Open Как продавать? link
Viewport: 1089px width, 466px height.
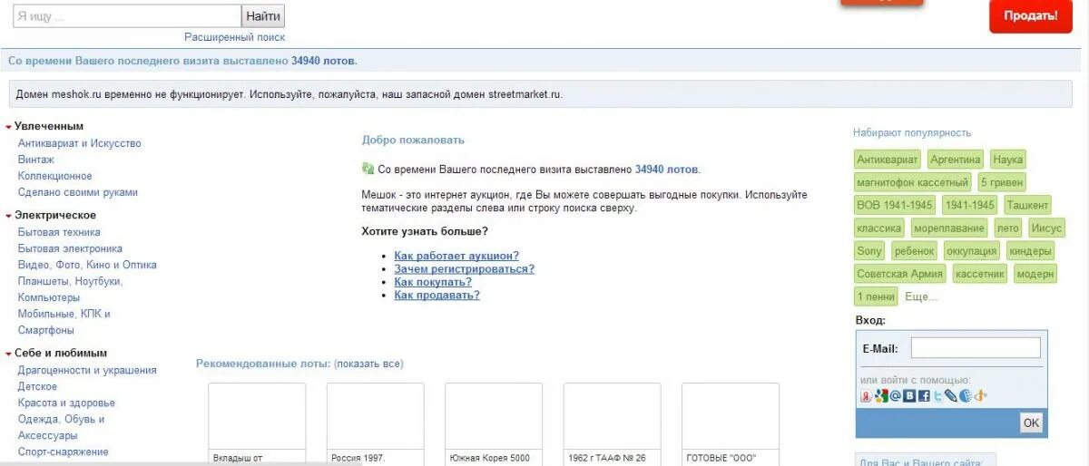[437, 295]
